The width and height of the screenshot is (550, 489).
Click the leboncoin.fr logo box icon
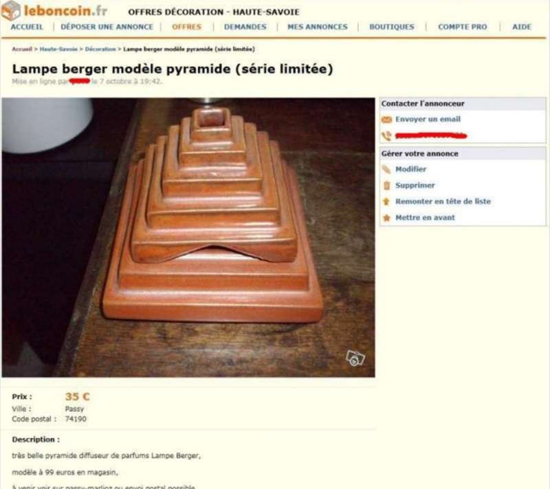click(x=11, y=10)
